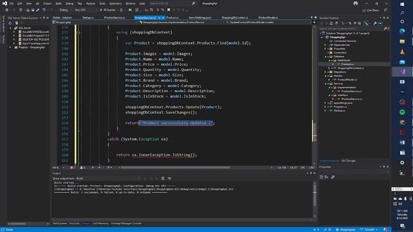
Task: Click the Solution Explorer search field
Action: coord(351,28)
